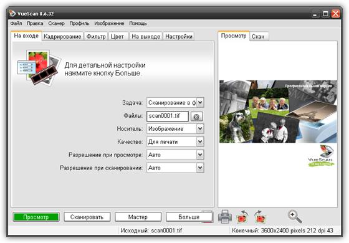Click the printer icon in bottom toolbar

[x=225, y=217]
